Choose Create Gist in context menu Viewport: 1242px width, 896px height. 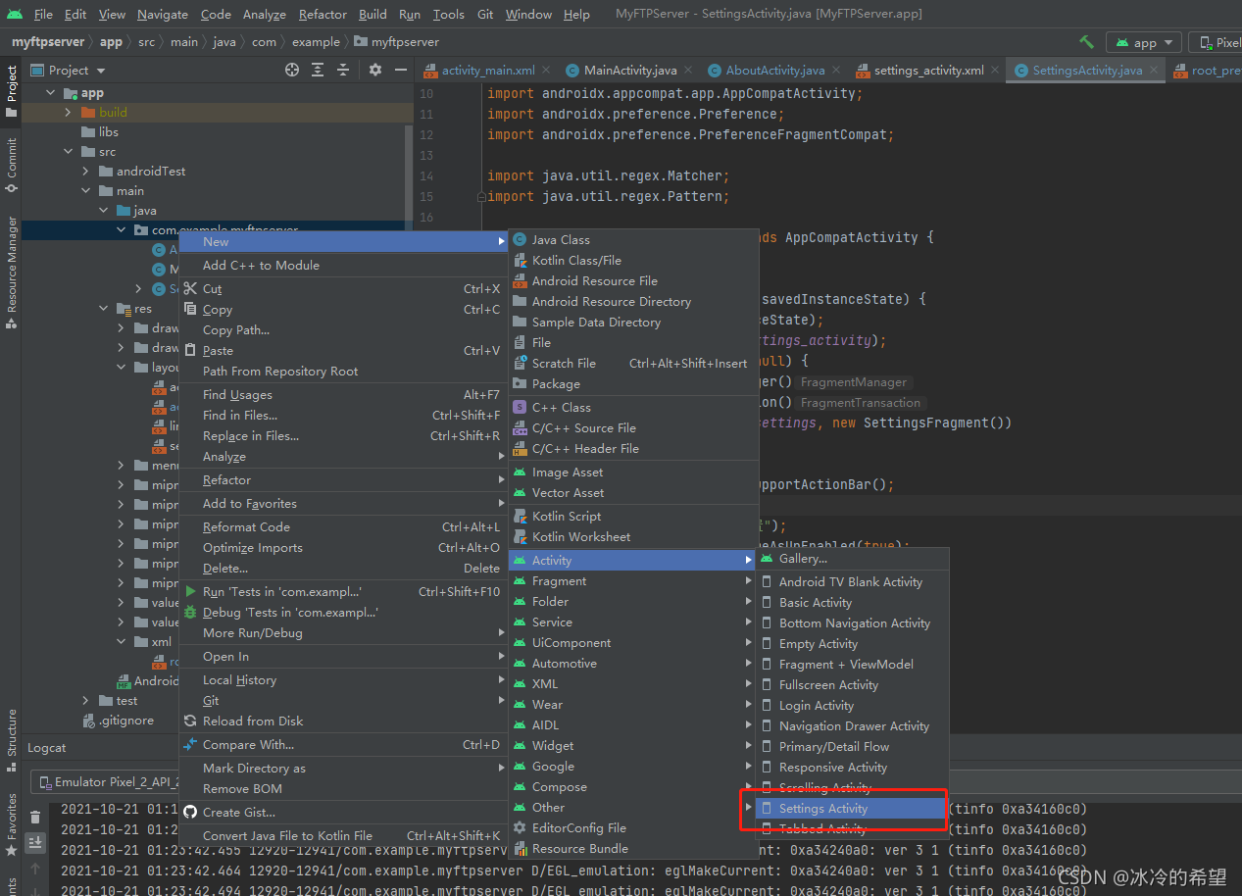pyautogui.click(x=343, y=812)
